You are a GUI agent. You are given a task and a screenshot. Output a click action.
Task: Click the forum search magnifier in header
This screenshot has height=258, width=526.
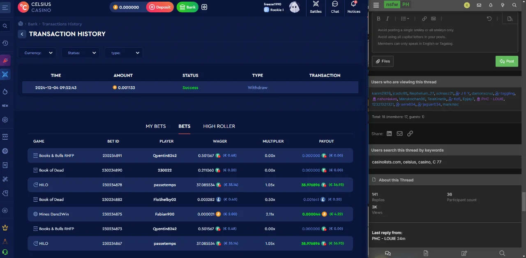click(x=514, y=5)
